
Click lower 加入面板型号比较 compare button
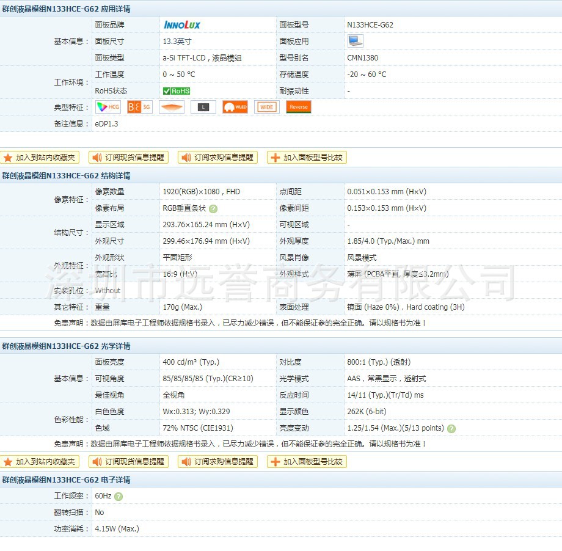tap(307, 461)
